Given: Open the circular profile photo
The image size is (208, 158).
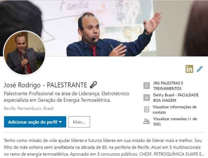Looking at the screenshot, I should pos(25,53).
